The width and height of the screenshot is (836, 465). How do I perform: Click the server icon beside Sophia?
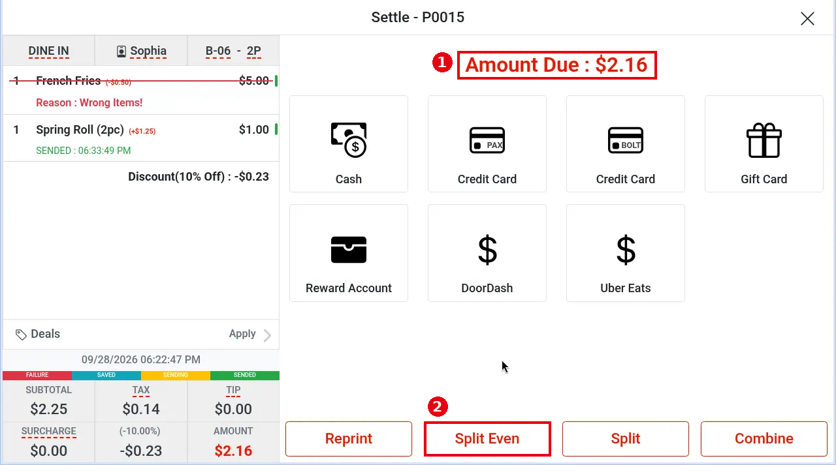point(121,51)
